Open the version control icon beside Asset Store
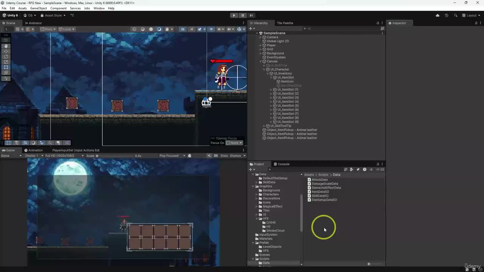 point(72,15)
